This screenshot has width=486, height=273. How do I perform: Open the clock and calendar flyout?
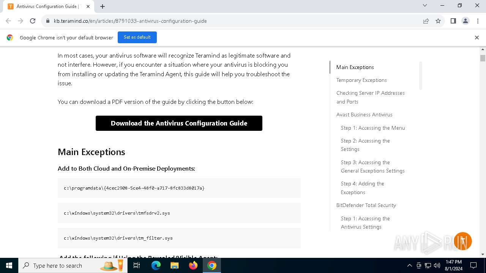(454, 265)
